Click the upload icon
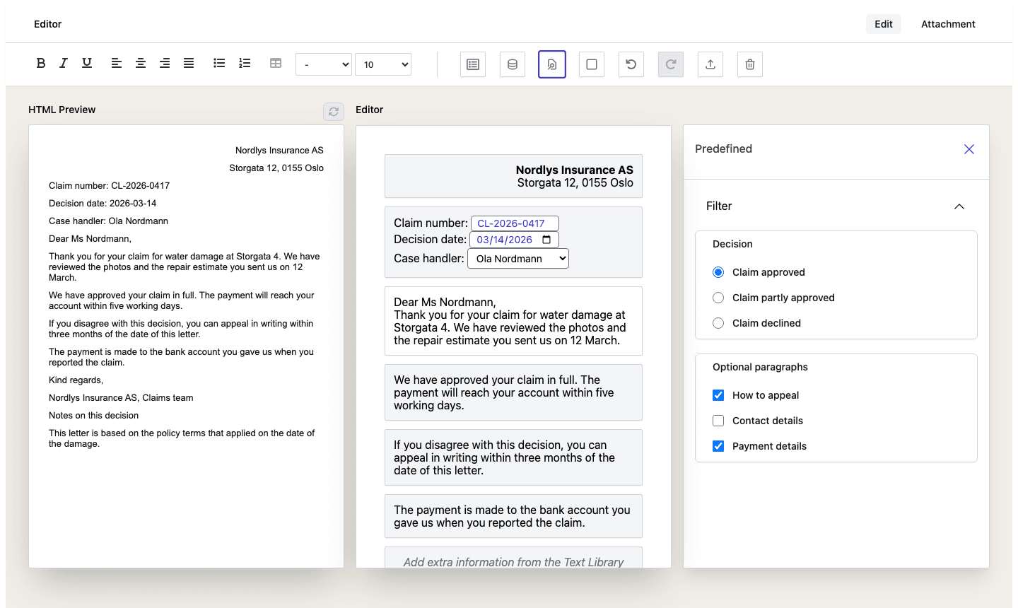Image resolution: width=1018 pixels, height=608 pixels. tap(710, 64)
